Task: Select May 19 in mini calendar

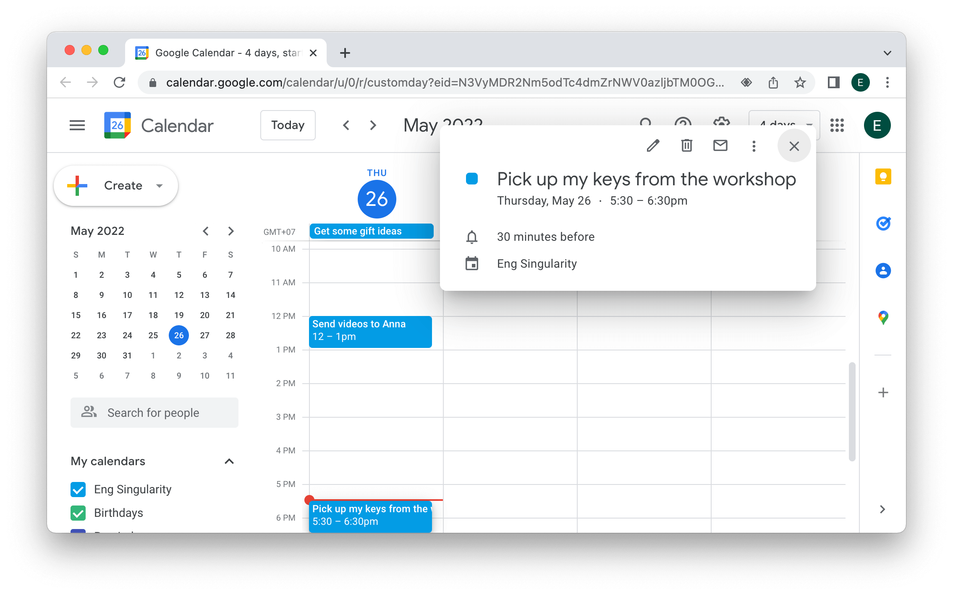Action: click(179, 315)
